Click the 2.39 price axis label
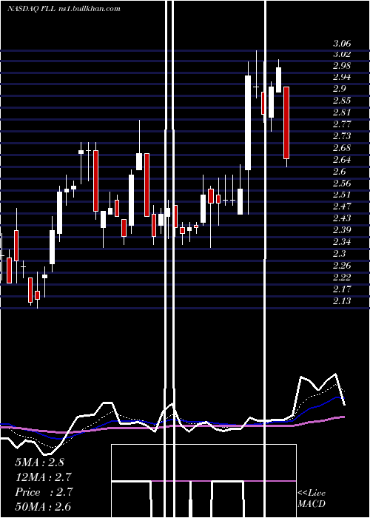Image resolution: width=370 pixels, height=518 pixels. [342, 229]
